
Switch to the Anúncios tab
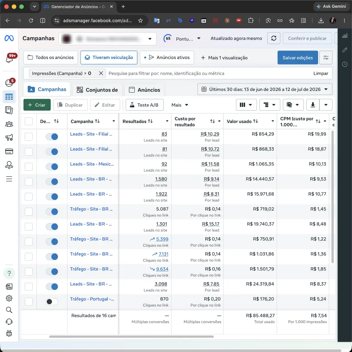144,90
